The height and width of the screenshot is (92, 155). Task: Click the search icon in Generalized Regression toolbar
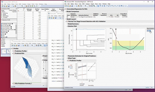tap(85, 6)
